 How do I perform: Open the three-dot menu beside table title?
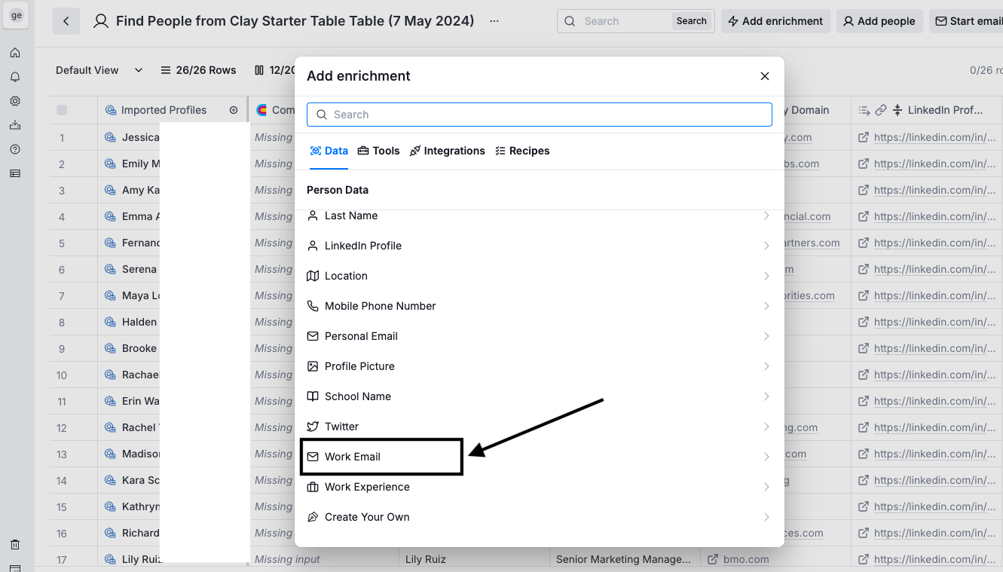(494, 21)
